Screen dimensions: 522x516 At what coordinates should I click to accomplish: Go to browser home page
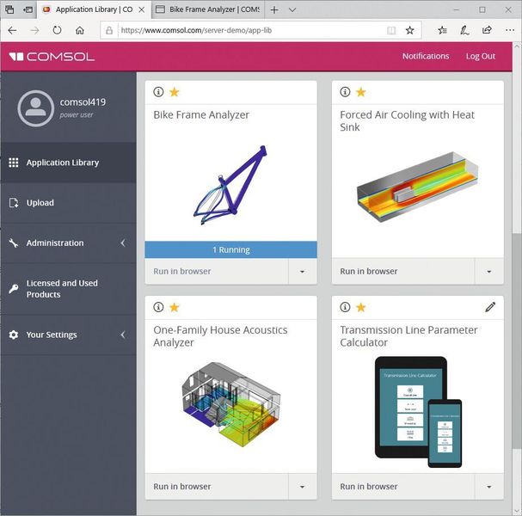[80, 31]
